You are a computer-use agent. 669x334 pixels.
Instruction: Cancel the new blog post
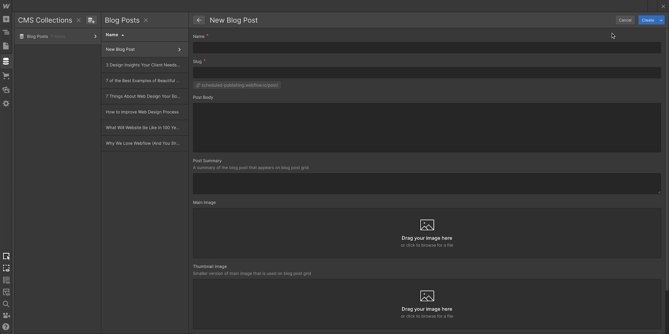tap(625, 20)
